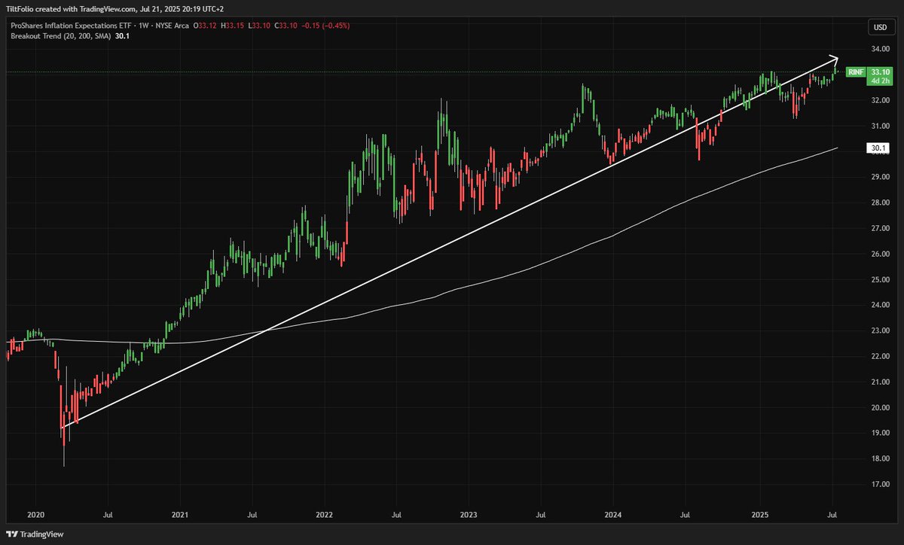This screenshot has height=545, width=904.
Task: Click the 18.00 price axis label
Action: [882, 459]
